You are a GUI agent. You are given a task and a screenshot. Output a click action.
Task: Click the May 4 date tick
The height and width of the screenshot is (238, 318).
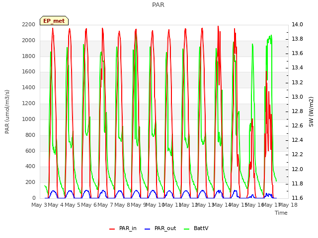[56, 205]
